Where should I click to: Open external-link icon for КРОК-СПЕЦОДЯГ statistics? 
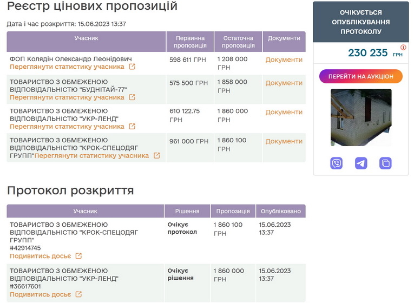156,156
